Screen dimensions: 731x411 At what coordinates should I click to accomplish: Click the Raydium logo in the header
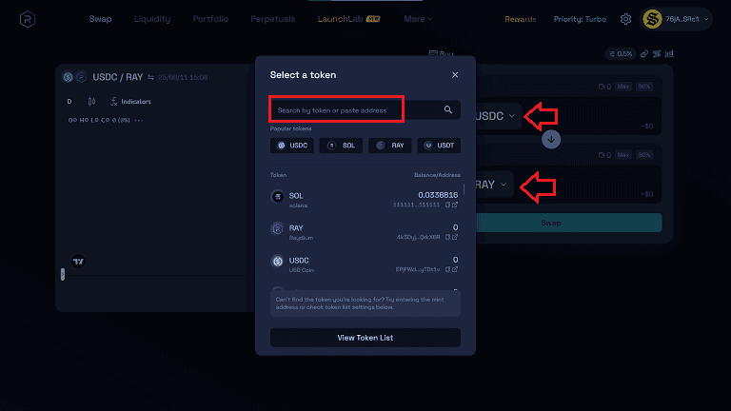(x=28, y=19)
